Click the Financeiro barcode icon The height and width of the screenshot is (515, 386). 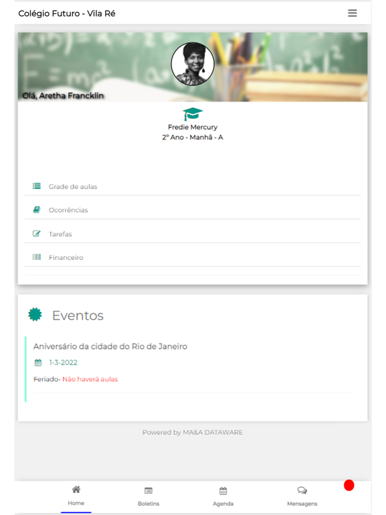click(37, 257)
